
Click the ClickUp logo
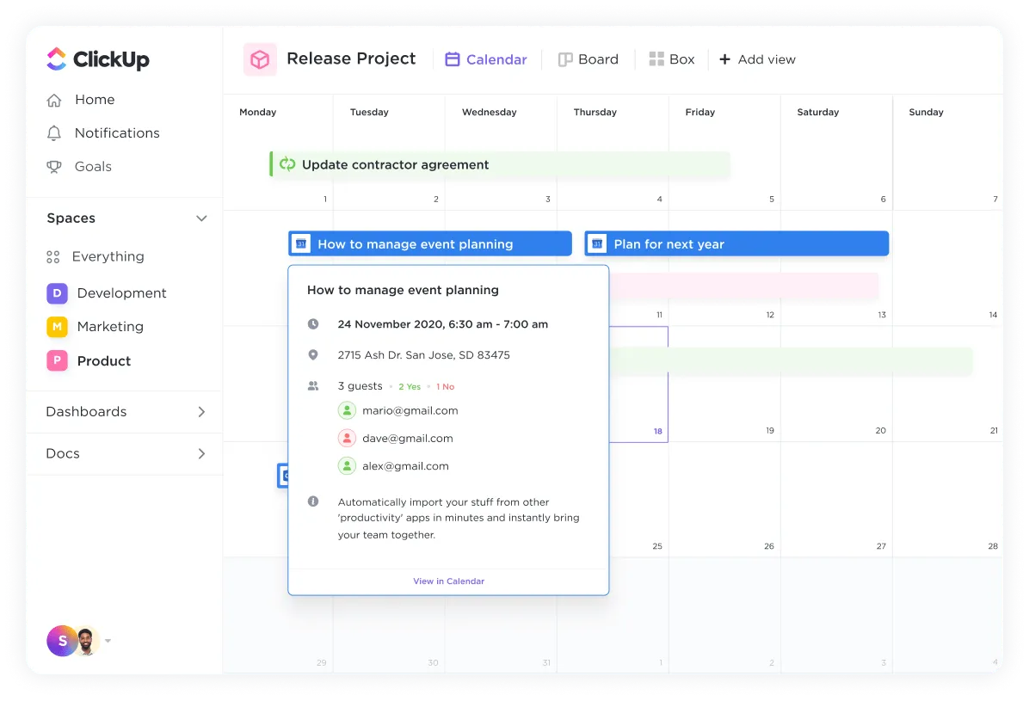point(98,59)
